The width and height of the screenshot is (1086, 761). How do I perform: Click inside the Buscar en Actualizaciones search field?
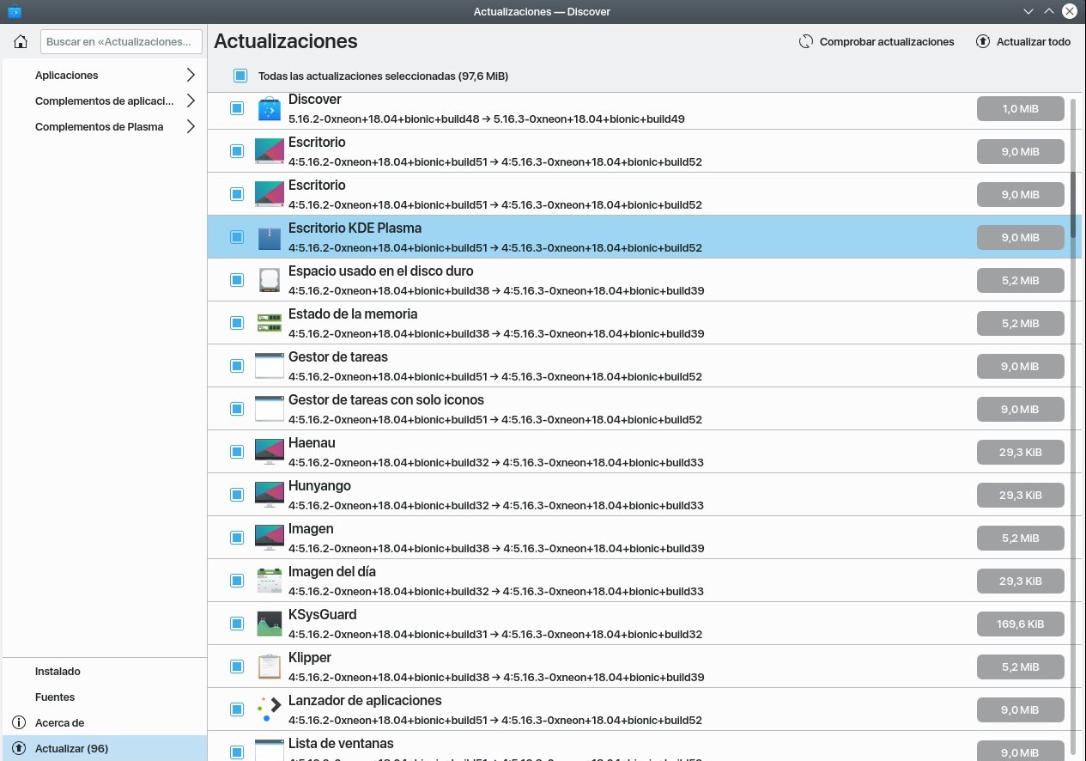(x=121, y=41)
